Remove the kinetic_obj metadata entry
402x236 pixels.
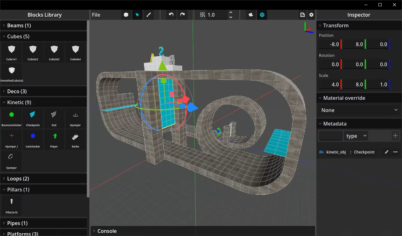(395, 152)
